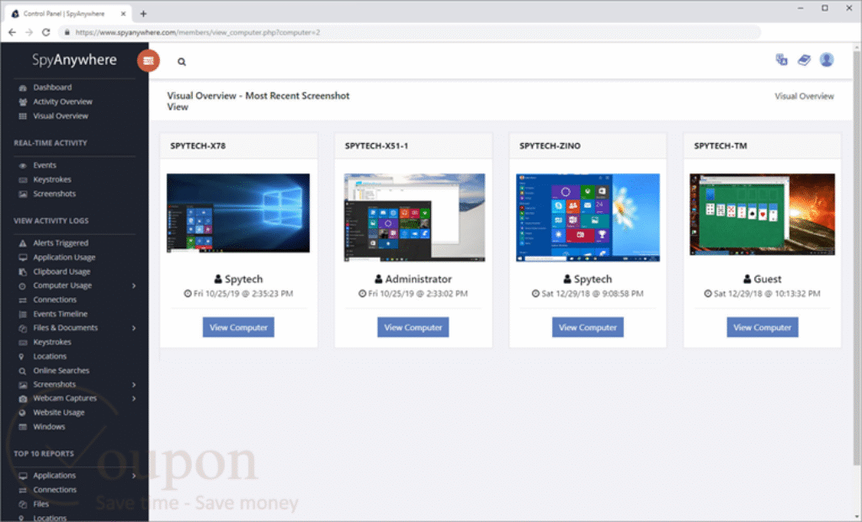Open search via the magnifier icon
The height and width of the screenshot is (522, 862).
coord(182,61)
